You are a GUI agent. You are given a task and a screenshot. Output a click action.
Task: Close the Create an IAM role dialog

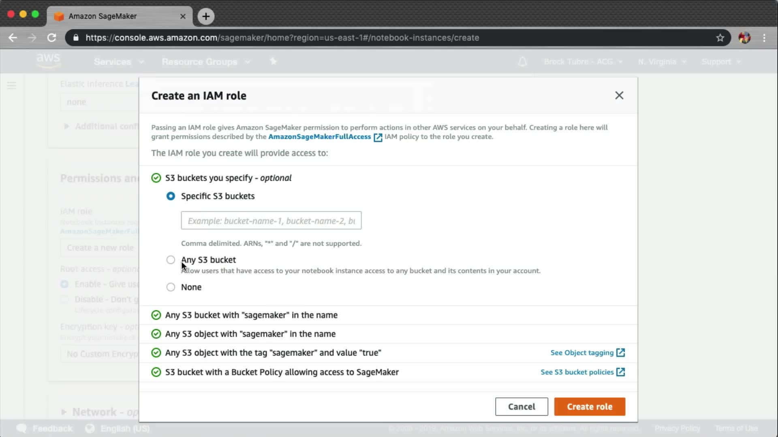pyautogui.click(x=619, y=95)
